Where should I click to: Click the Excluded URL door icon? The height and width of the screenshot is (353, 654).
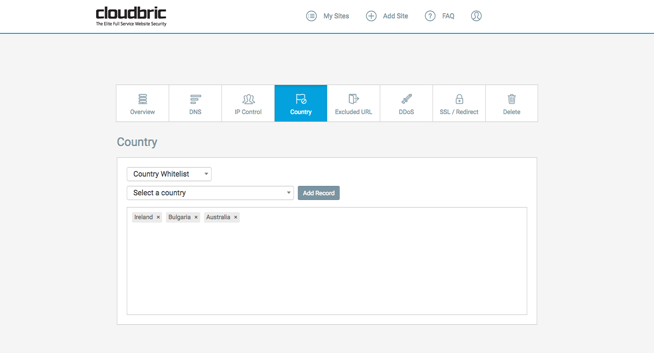click(x=353, y=99)
